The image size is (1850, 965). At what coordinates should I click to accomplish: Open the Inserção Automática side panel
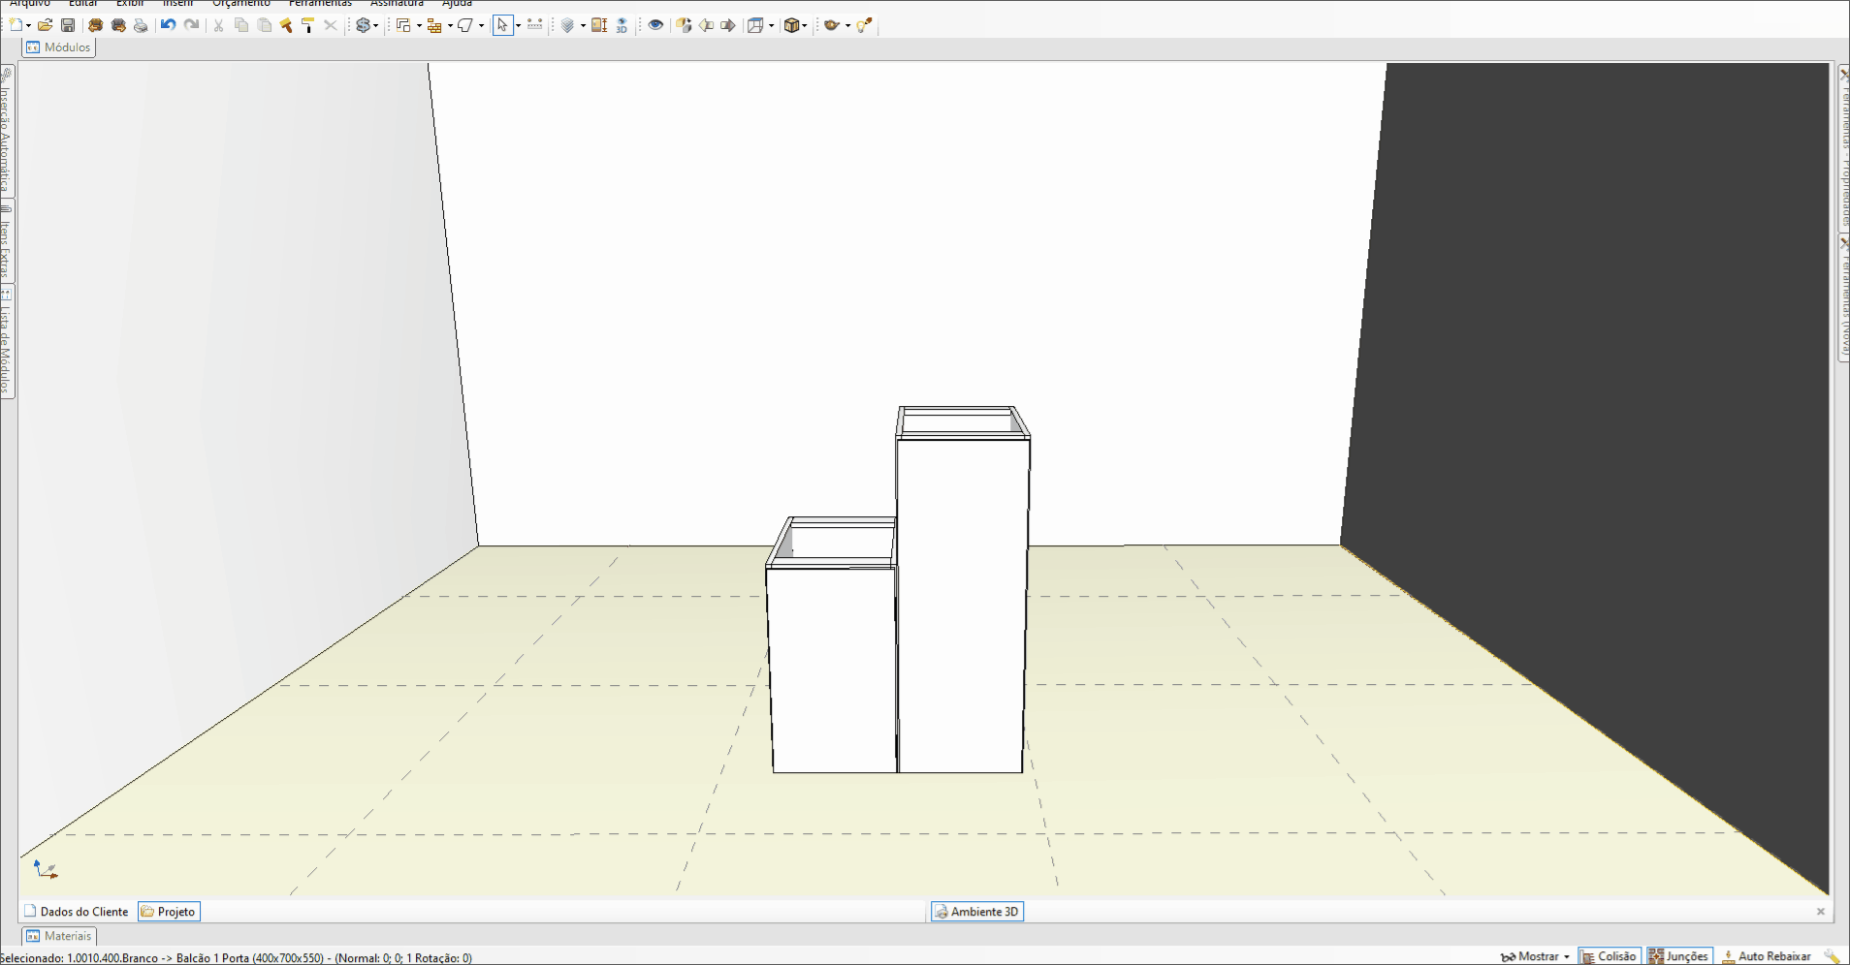[7, 131]
